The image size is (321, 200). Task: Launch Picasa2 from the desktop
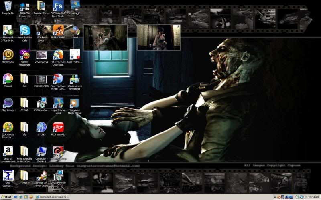(x=8, y=80)
